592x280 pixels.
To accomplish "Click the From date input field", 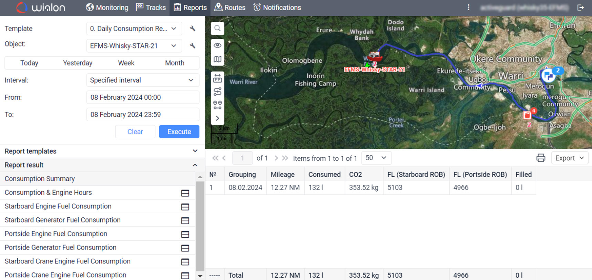I will coord(142,97).
